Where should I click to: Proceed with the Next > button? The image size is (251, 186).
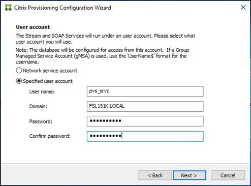(x=190, y=175)
